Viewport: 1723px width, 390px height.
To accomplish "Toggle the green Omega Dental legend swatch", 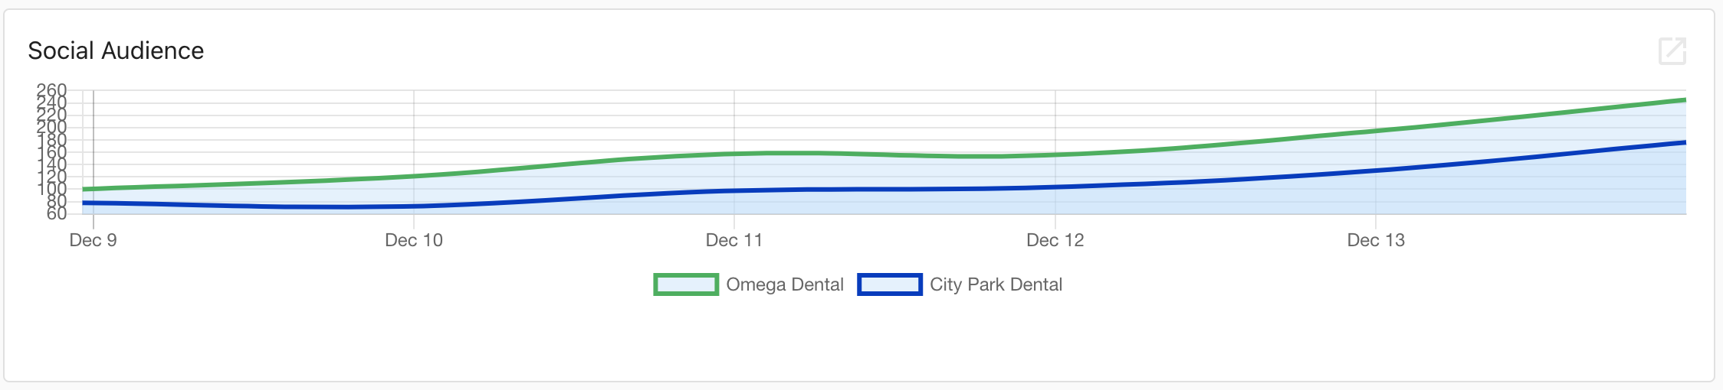I will click(686, 284).
